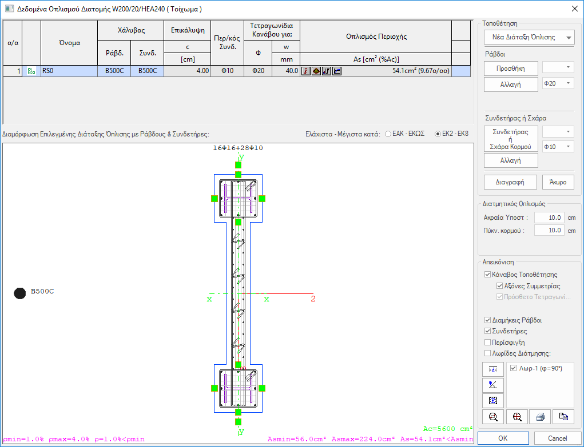Click the Ακραία Υποστ. spacing field

(549, 218)
